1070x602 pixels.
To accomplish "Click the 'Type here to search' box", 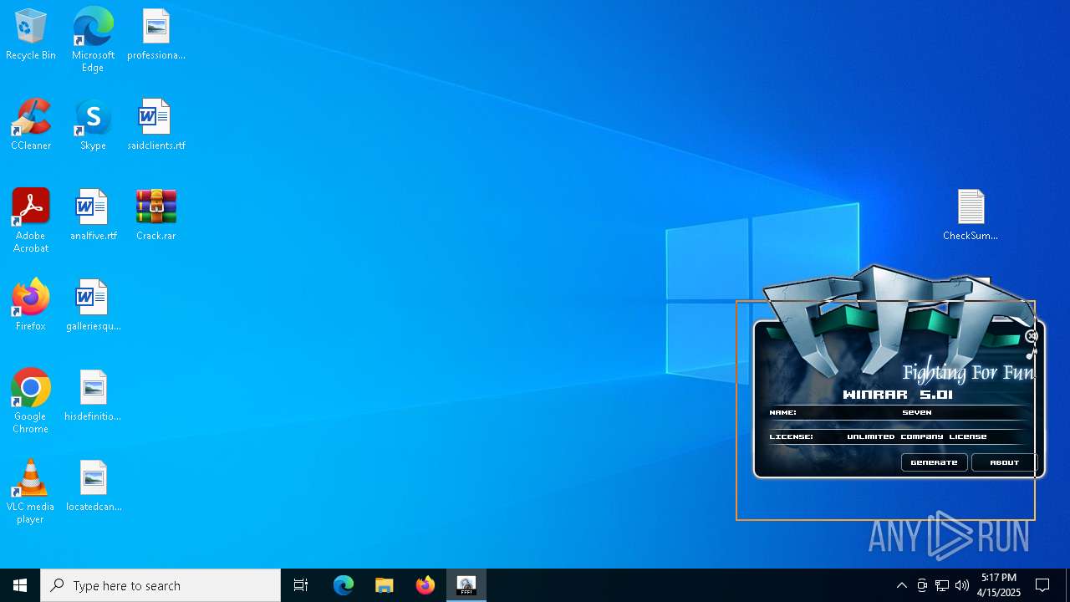I will pyautogui.click(x=160, y=585).
